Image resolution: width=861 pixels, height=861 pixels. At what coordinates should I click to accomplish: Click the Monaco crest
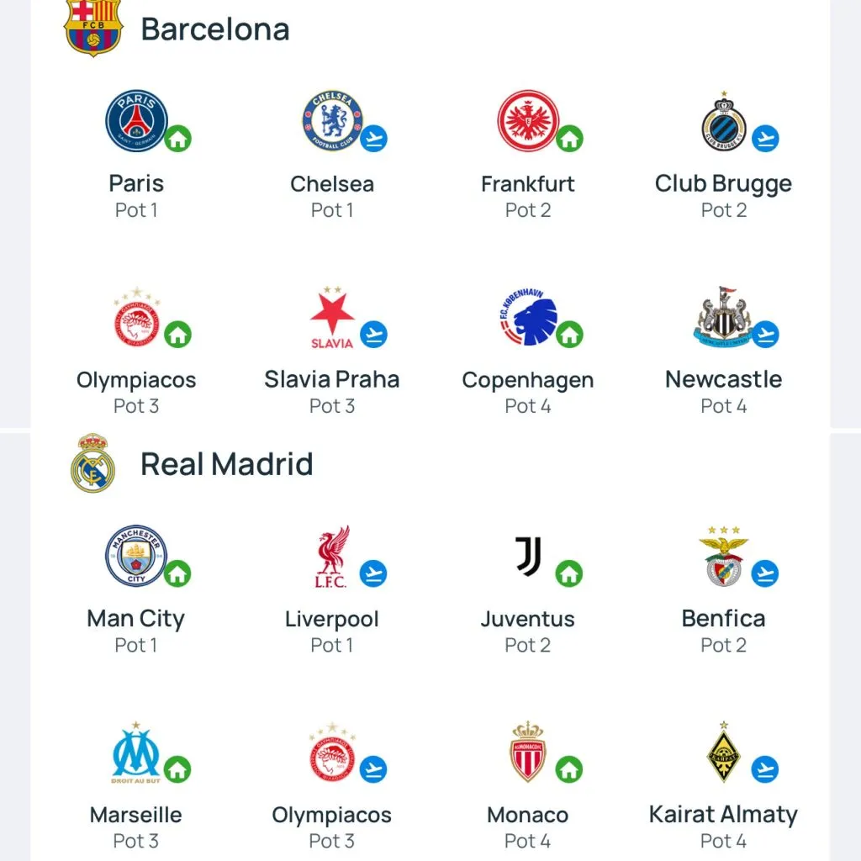(x=527, y=752)
